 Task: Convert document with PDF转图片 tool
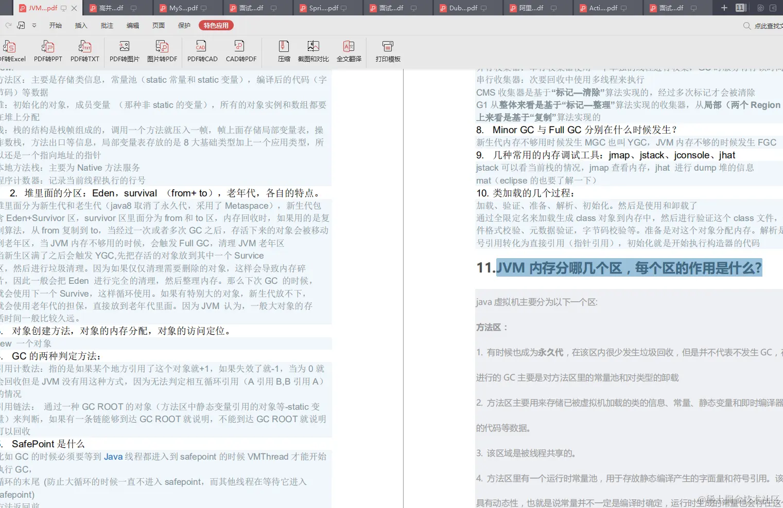(x=124, y=51)
